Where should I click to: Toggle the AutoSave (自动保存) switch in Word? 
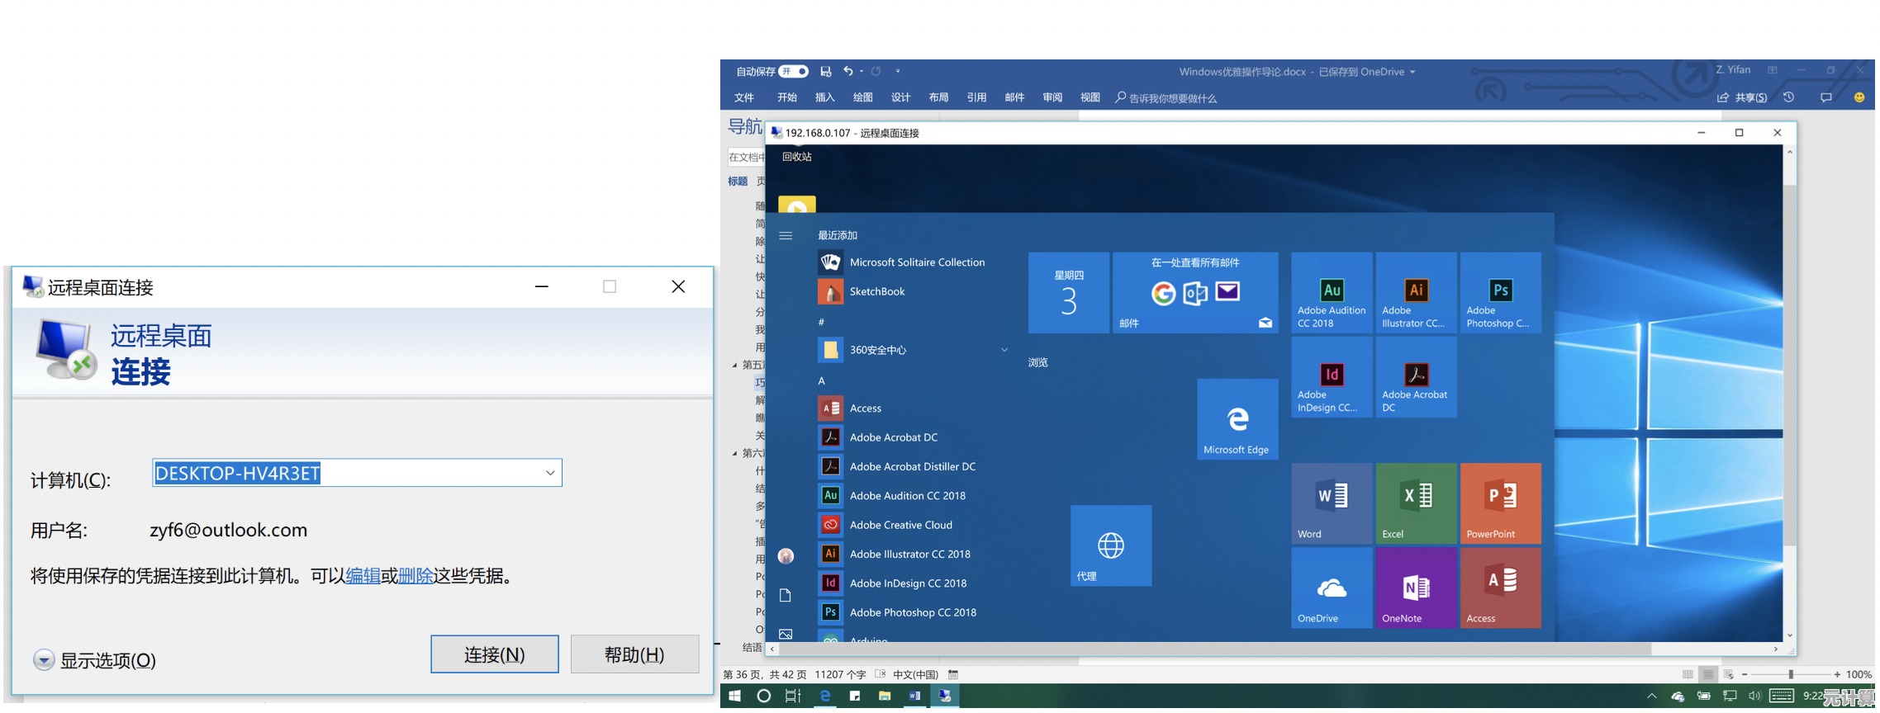point(794,72)
